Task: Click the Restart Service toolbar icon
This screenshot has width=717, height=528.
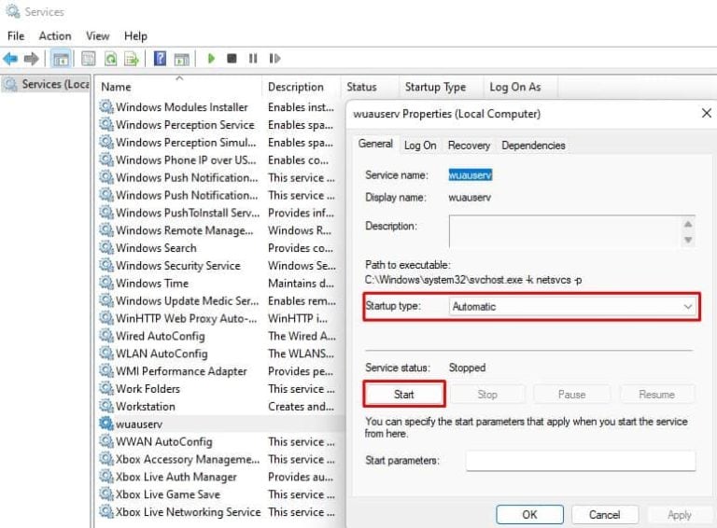Action: pyautogui.click(x=274, y=58)
